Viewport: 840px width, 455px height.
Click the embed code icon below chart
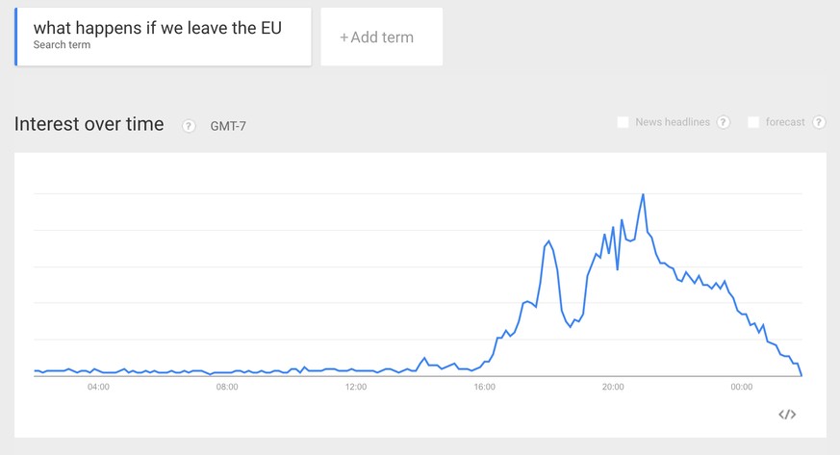click(x=787, y=415)
